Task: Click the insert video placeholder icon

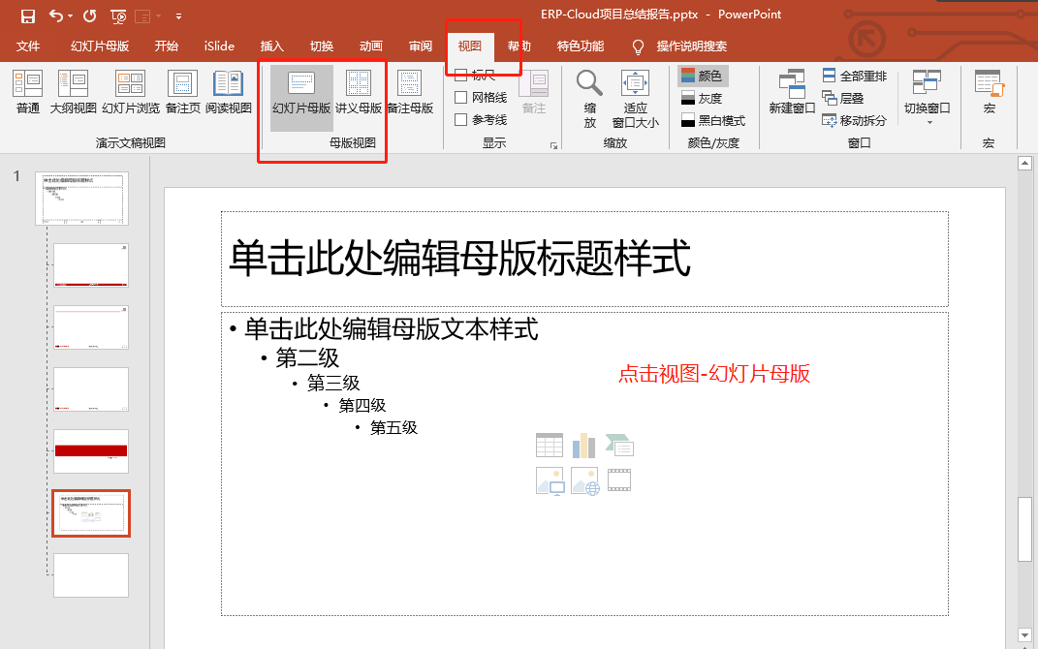Action: [x=619, y=480]
